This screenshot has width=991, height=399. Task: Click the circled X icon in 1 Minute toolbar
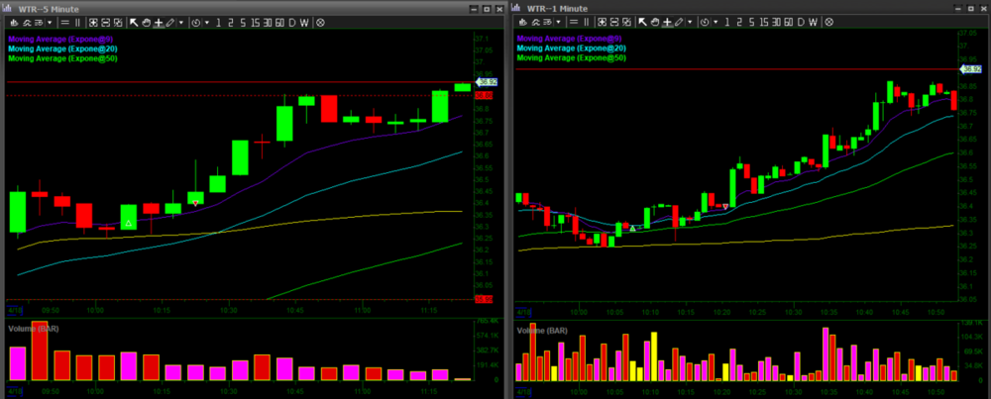coord(826,22)
